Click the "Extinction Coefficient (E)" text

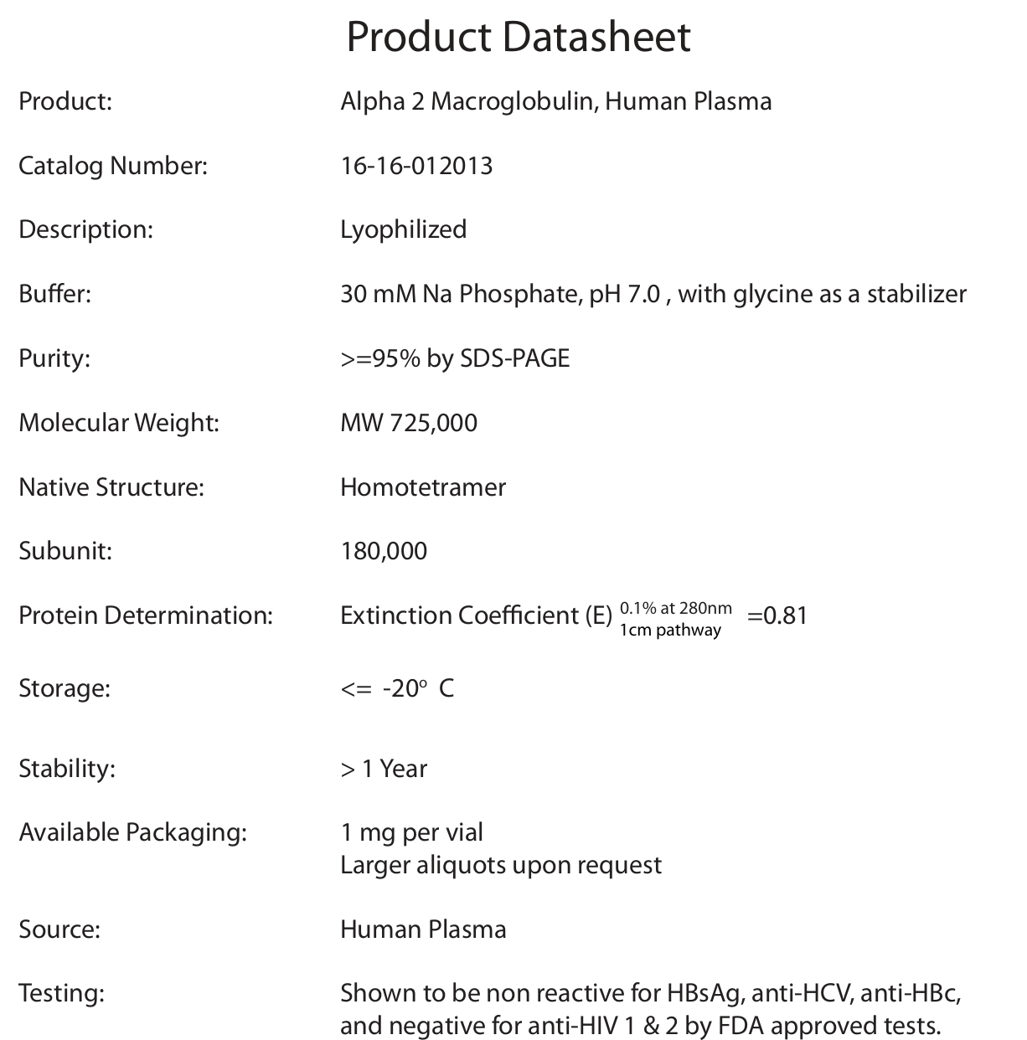click(x=476, y=615)
